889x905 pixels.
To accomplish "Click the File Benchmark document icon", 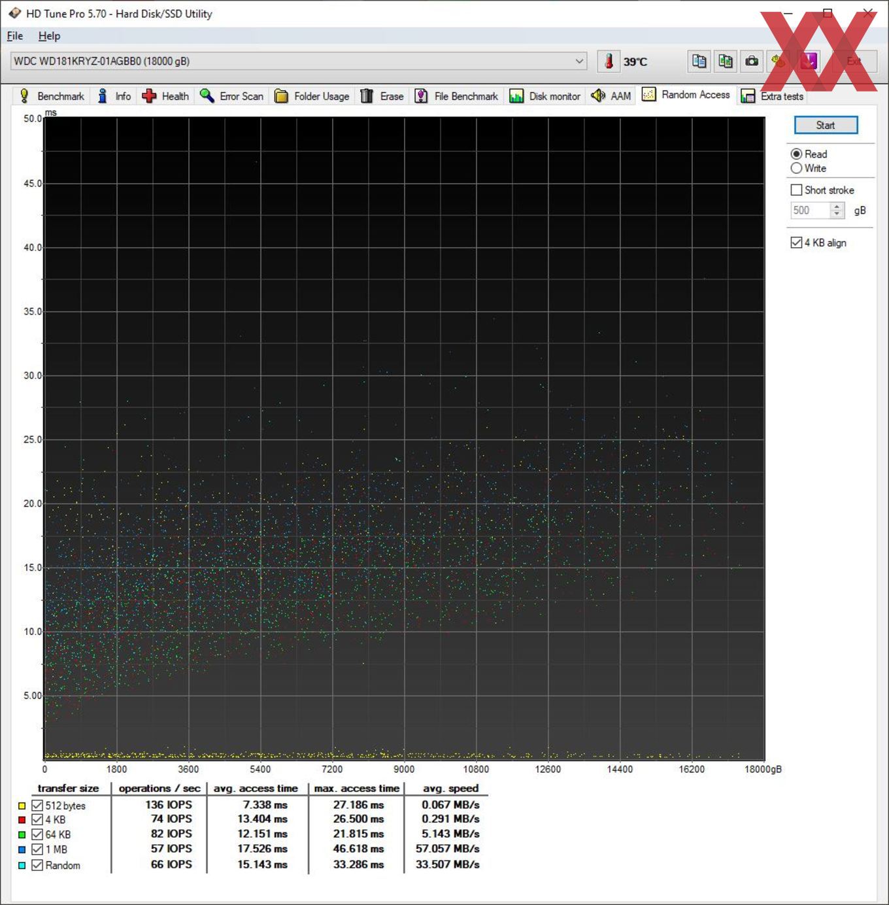I will coord(422,96).
